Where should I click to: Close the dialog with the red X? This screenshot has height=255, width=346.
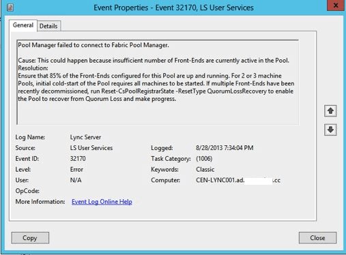[336, 5]
